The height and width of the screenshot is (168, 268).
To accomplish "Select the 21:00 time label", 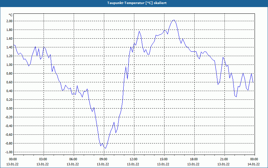I will [x=224, y=159].
